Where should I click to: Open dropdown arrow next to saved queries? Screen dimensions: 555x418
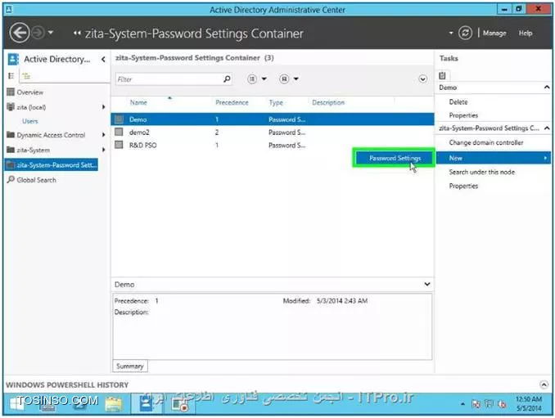pos(296,79)
